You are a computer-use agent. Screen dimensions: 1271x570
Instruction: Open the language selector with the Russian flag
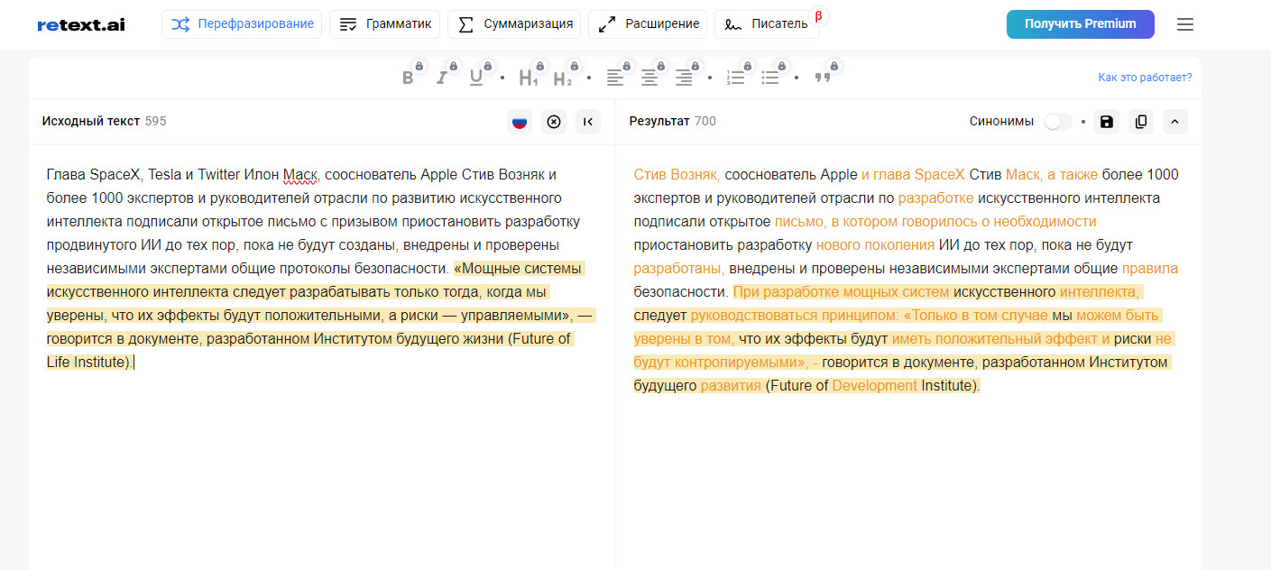(x=520, y=122)
